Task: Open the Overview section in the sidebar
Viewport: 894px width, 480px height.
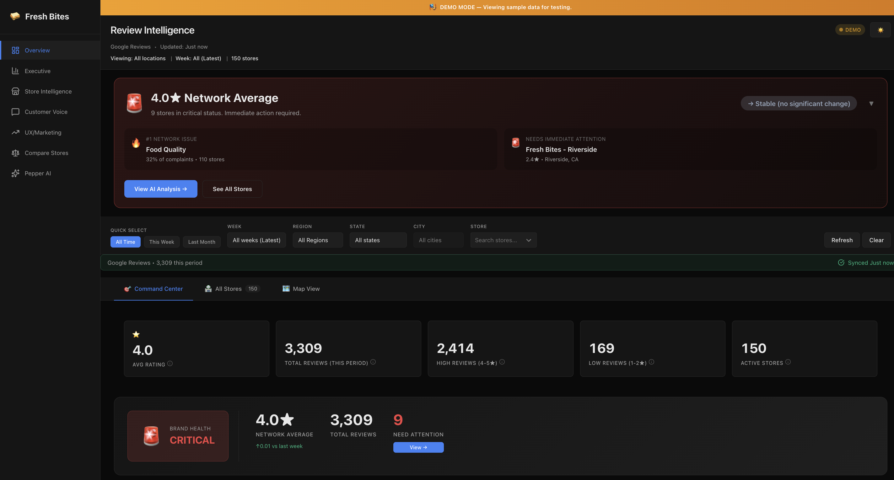Action: (x=37, y=50)
